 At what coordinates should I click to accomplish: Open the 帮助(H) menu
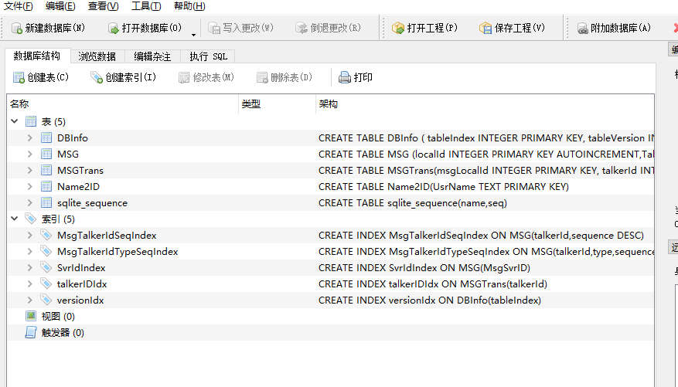(189, 6)
